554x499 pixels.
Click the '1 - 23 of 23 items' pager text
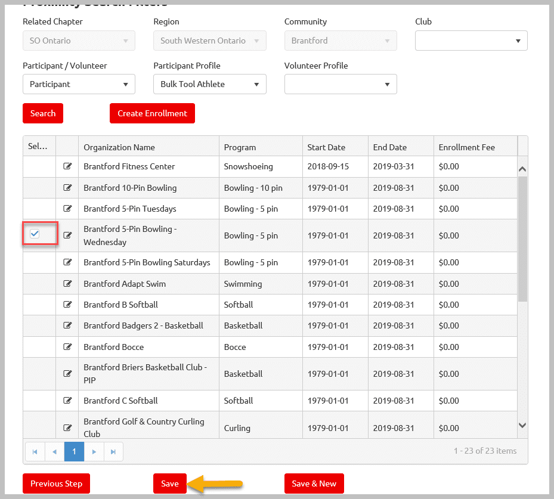point(485,451)
